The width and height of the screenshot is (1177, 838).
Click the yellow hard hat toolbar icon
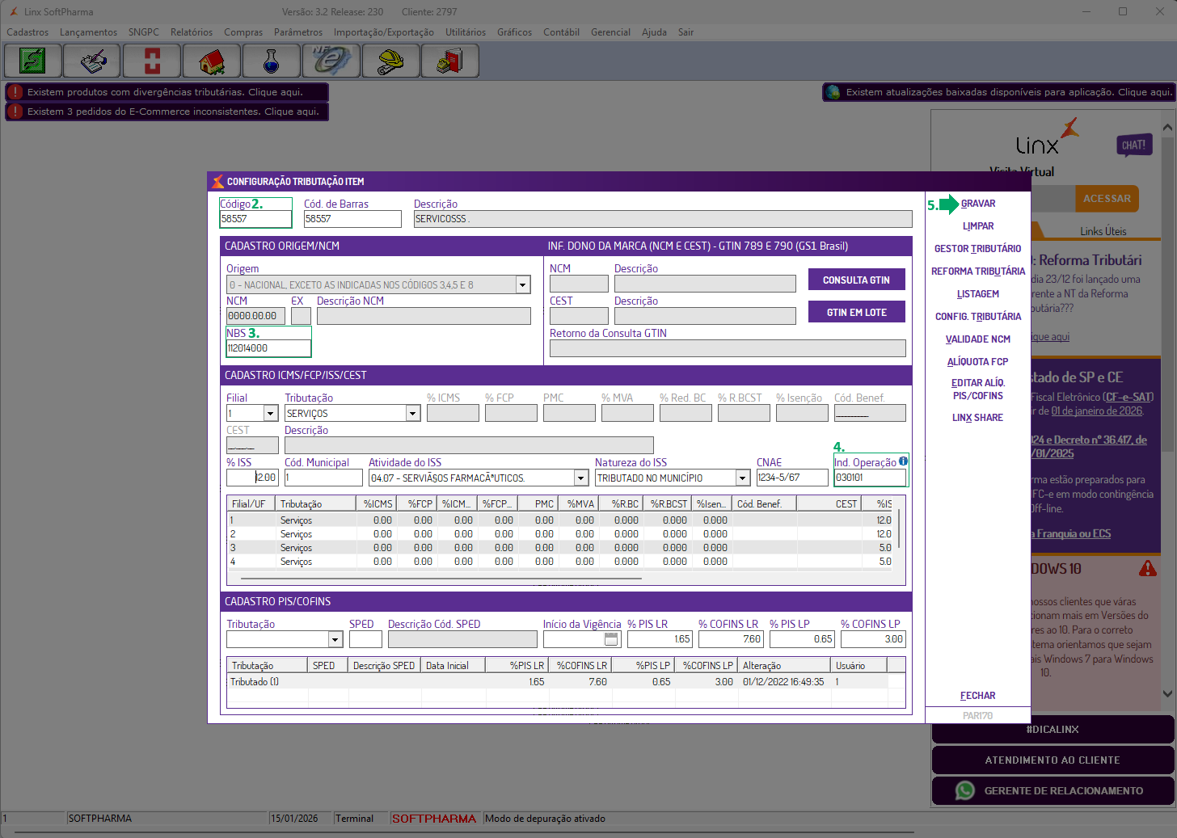click(391, 61)
